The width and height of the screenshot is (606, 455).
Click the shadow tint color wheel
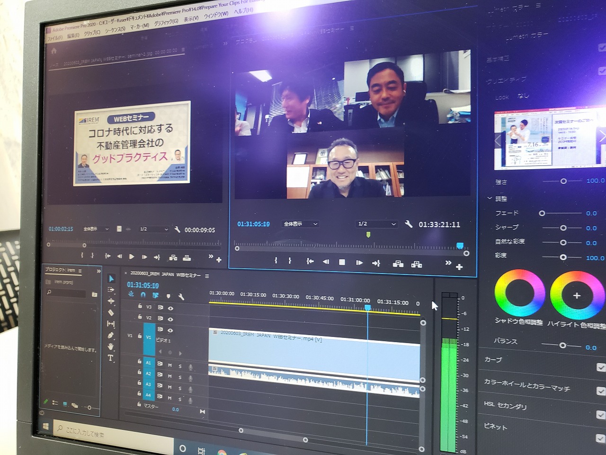pyautogui.click(x=519, y=293)
